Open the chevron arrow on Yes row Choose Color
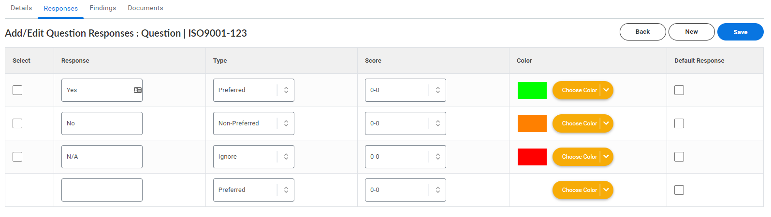 (606, 90)
